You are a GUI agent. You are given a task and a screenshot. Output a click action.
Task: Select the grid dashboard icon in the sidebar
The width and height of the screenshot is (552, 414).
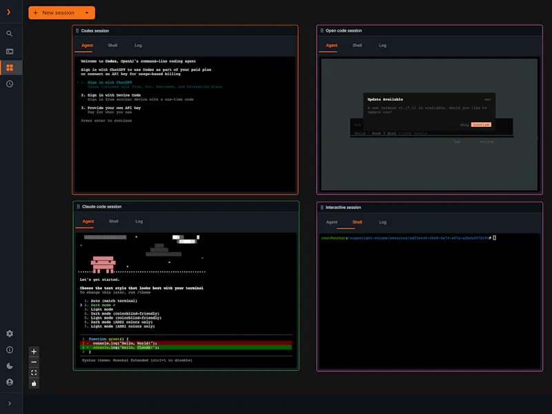[10, 68]
